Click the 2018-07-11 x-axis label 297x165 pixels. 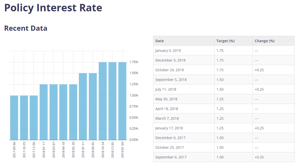point(83,150)
